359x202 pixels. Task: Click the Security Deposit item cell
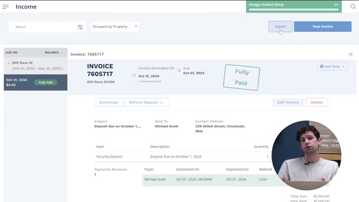tap(109, 157)
